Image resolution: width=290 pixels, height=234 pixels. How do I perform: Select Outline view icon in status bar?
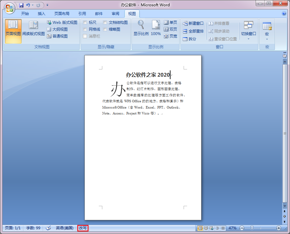pos(217,228)
